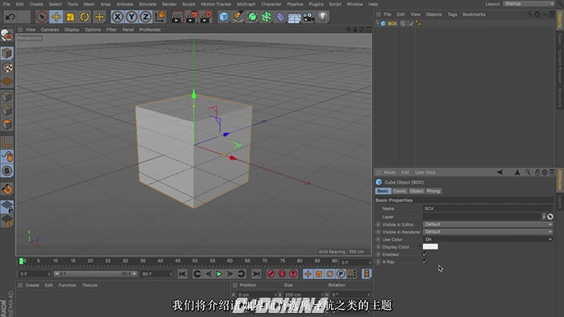Add a Light object
564x317 pixels.
tap(323, 17)
